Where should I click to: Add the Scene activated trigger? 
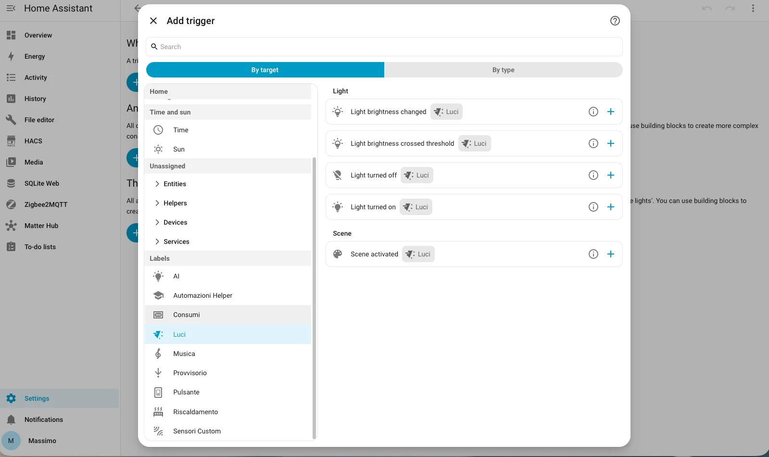coord(610,254)
